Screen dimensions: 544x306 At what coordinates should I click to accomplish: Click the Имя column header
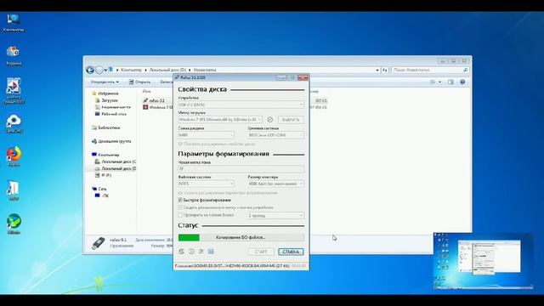(147, 91)
